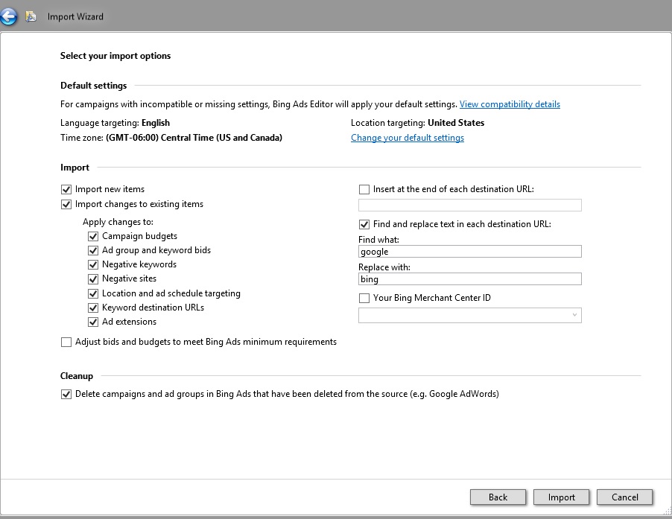The width and height of the screenshot is (672, 519).
Task: Toggle Ad group and keyword bids
Action: pyautogui.click(x=93, y=251)
